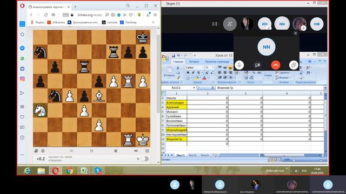Jump to first move in lichess analysis

(x=71, y=151)
